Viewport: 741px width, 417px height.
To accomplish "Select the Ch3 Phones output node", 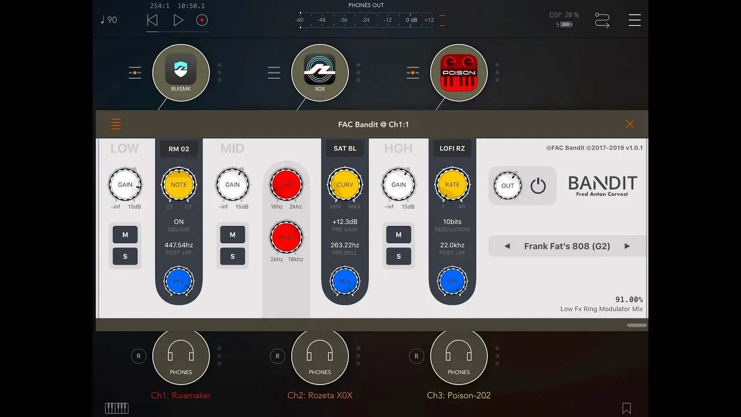I will tap(458, 357).
